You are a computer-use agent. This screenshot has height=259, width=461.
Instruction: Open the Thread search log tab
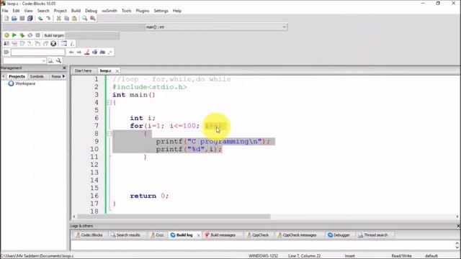pyautogui.click(x=373, y=235)
